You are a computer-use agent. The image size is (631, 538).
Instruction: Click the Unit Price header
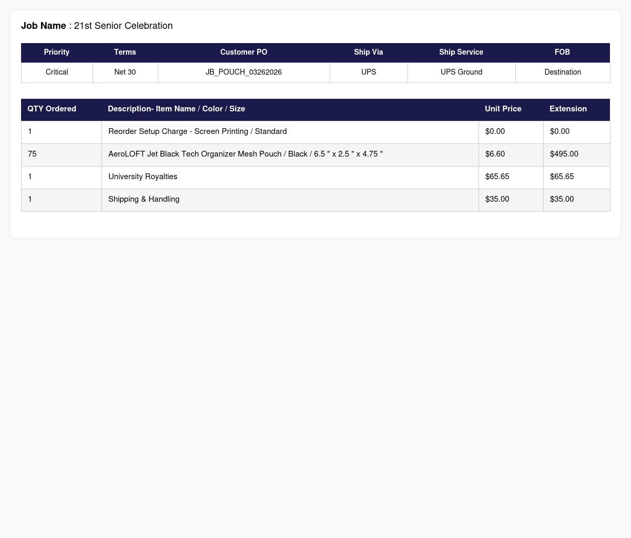(511, 109)
